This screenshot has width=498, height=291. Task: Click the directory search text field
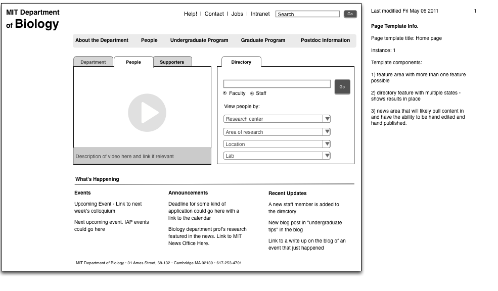point(277,84)
